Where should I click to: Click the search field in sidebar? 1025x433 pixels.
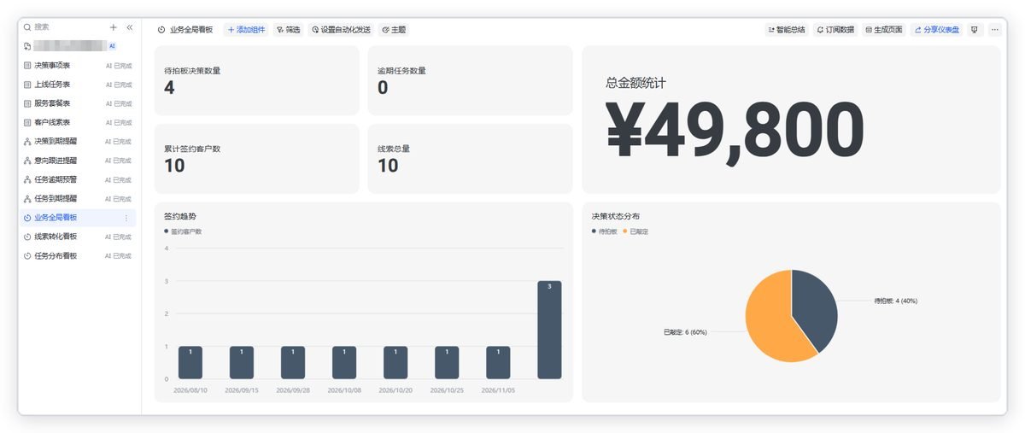tap(63, 27)
